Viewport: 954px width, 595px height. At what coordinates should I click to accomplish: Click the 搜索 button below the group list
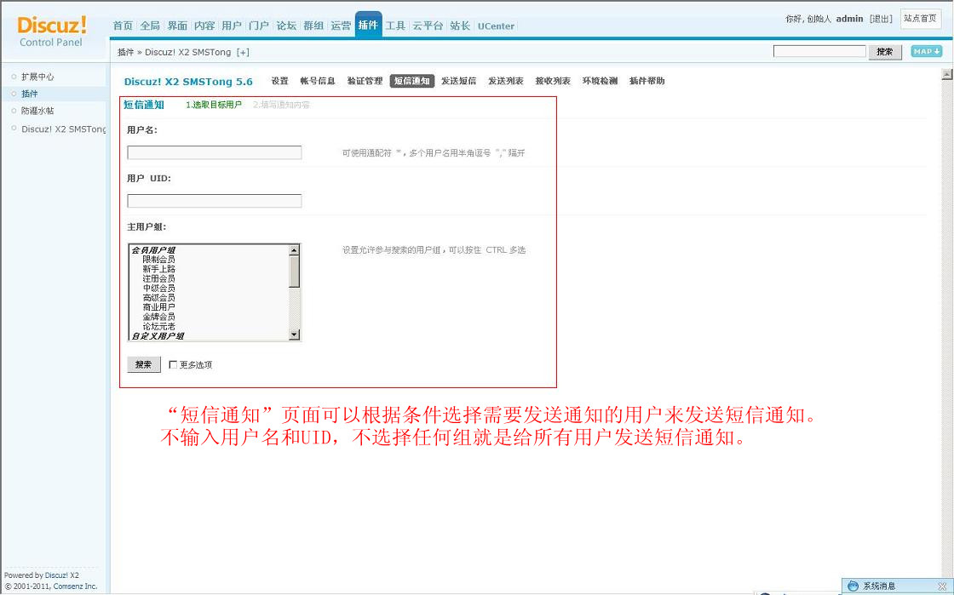pos(144,364)
